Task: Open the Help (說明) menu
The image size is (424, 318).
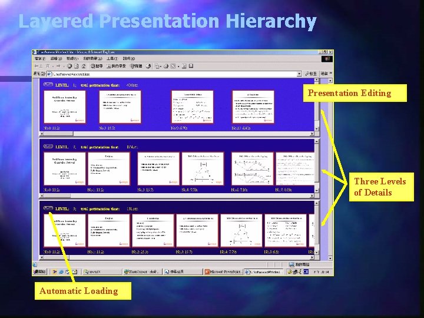Action: (x=129, y=59)
